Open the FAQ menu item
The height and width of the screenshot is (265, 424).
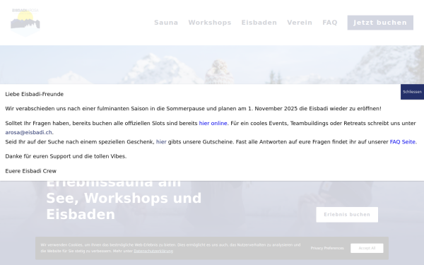pos(330,23)
